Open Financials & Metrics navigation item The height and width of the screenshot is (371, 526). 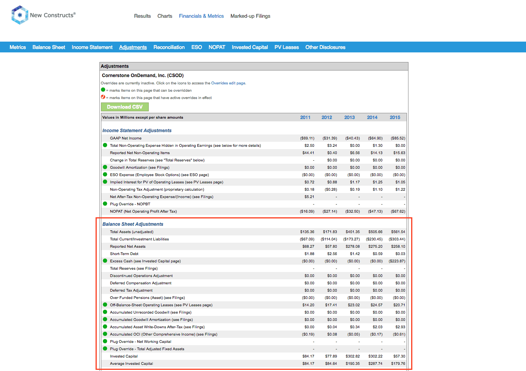[201, 16]
